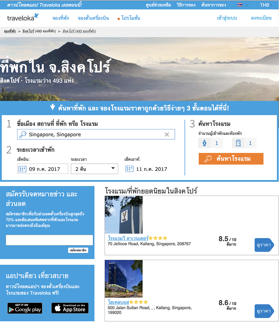Expand the 2 คืน duration dropdown
The height and width of the screenshot is (325, 279).
(x=95, y=169)
